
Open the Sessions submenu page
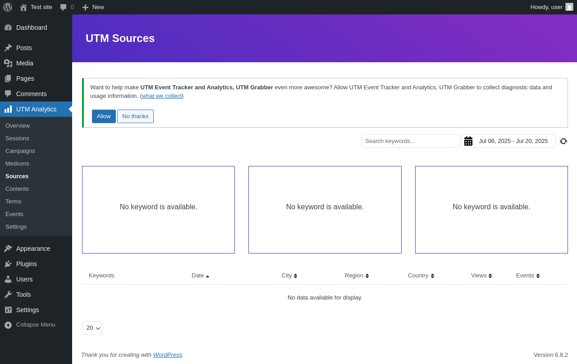[17, 138]
